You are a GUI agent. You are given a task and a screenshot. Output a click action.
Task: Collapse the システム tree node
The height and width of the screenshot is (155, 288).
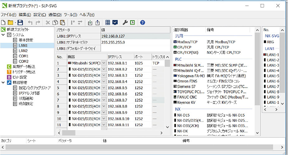click(3, 35)
